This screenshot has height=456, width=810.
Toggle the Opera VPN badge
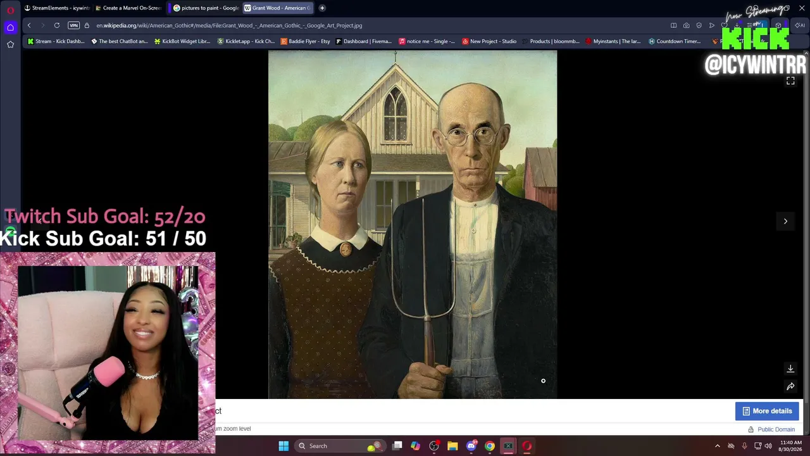[73, 25]
